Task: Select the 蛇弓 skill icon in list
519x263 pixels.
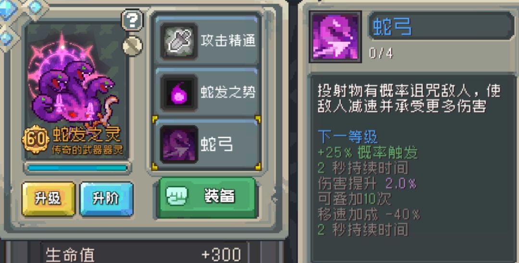Action: [x=179, y=144]
